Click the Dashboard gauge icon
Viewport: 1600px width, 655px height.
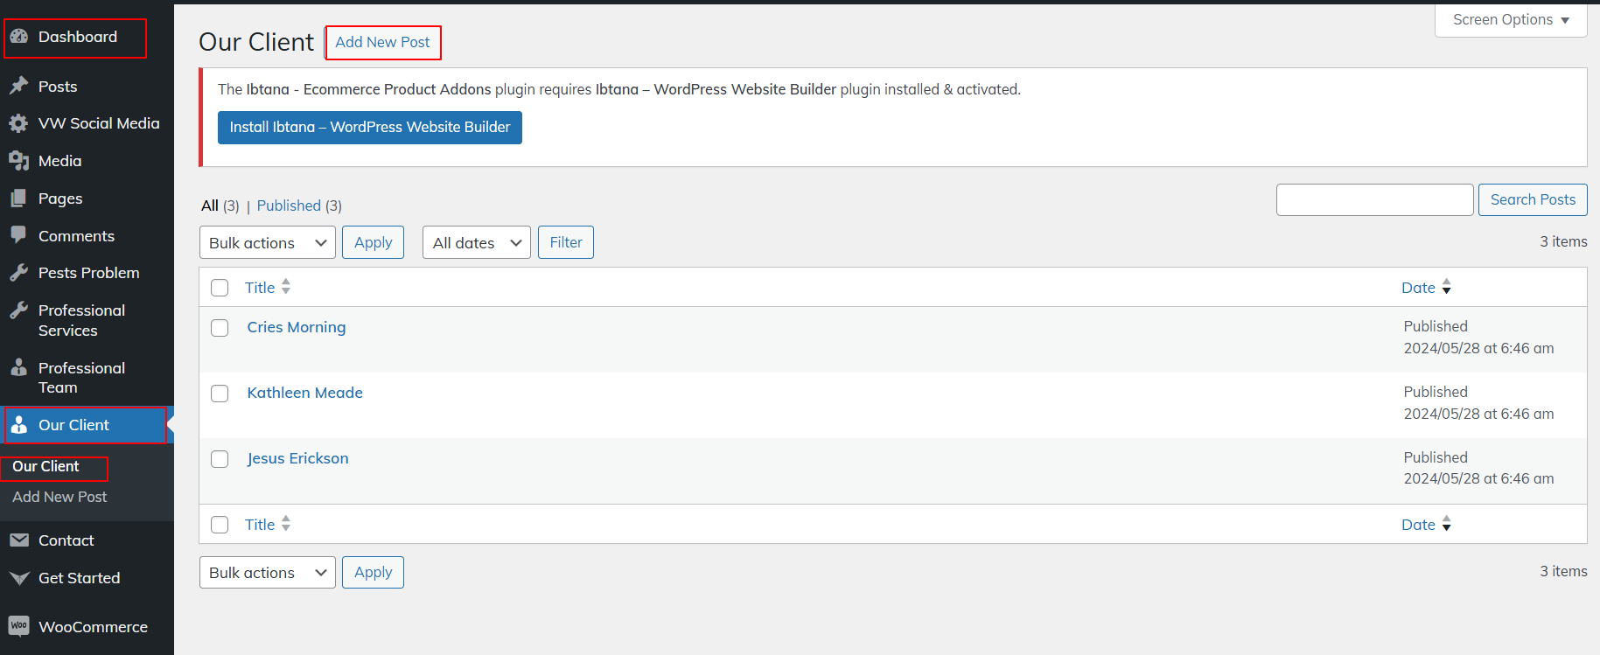coord(18,37)
